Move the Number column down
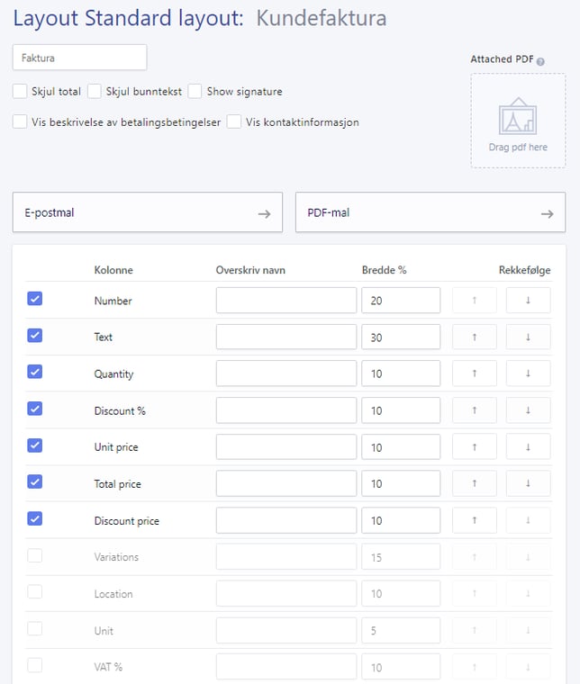580x684 pixels. (x=528, y=300)
